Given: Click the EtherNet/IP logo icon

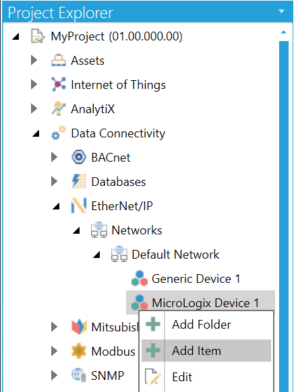Looking at the screenshot, I should click(x=79, y=205).
